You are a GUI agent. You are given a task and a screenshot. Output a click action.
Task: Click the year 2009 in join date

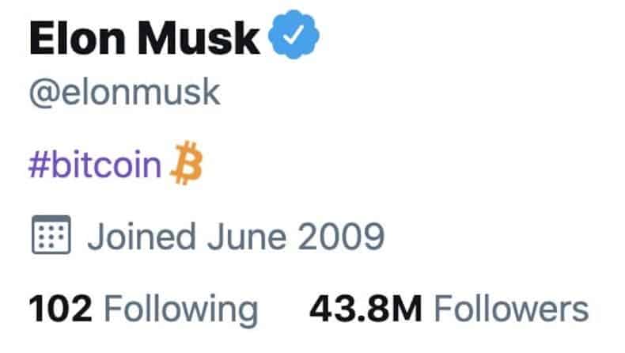tap(341, 237)
